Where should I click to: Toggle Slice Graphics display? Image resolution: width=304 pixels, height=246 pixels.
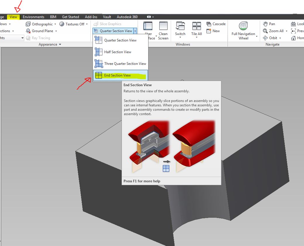[x=111, y=24]
